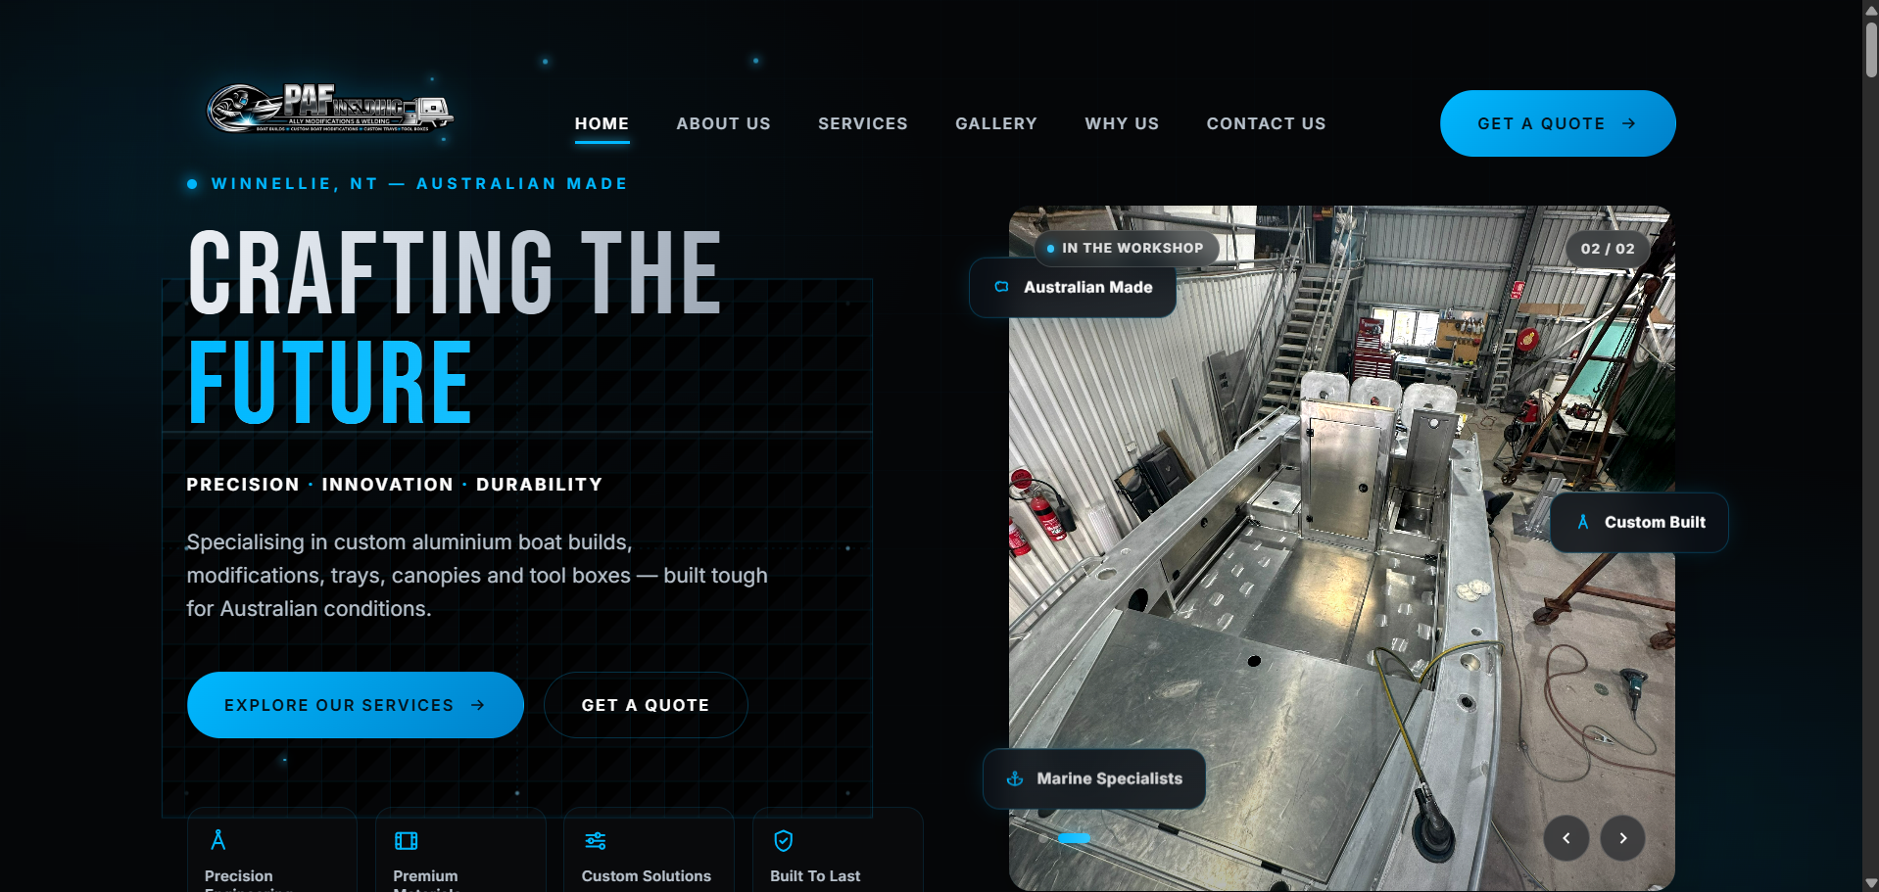Go to the About Us page
1879x892 pixels.
click(x=723, y=124)
